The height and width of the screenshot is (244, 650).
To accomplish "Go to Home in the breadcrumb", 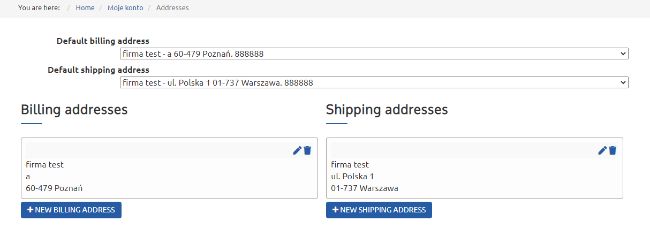I will [85, 8].
